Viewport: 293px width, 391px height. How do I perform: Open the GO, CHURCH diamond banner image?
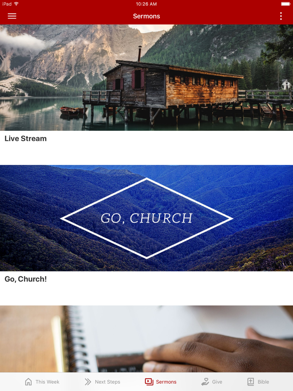146,218
